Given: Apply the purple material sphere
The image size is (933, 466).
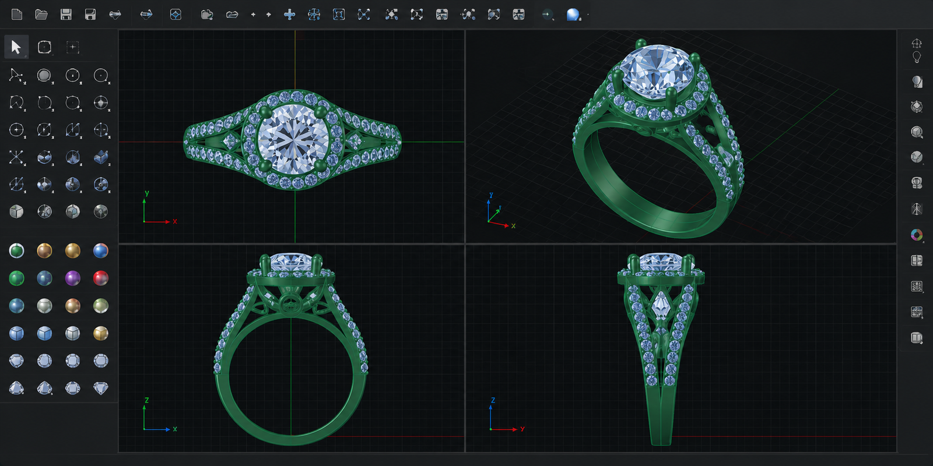Looking at the screenshot, I should pos(73,278).
